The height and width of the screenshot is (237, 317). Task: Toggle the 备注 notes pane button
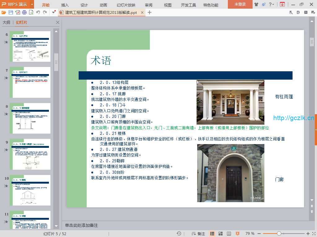pos(198,234)
